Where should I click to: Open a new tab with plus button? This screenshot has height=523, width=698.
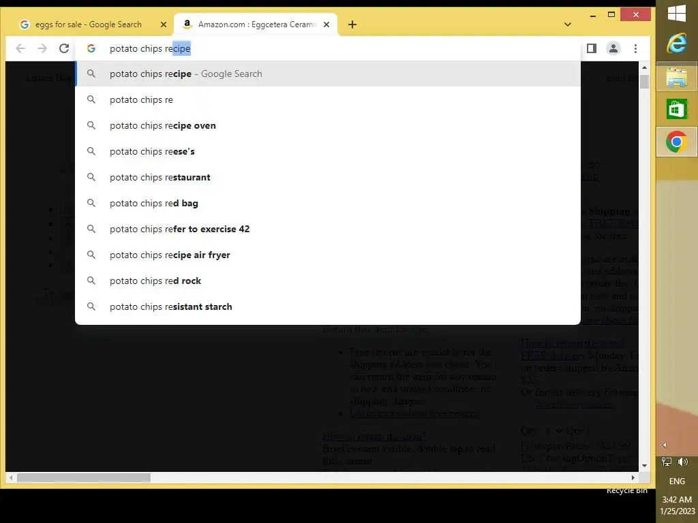[352, 25]
